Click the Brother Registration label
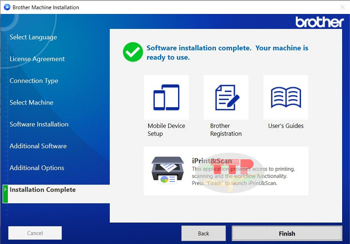The height and width of the screenshot is (244, 350). coord(226,129)
